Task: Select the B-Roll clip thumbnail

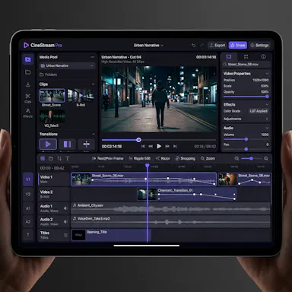Action: pos(81,96)
